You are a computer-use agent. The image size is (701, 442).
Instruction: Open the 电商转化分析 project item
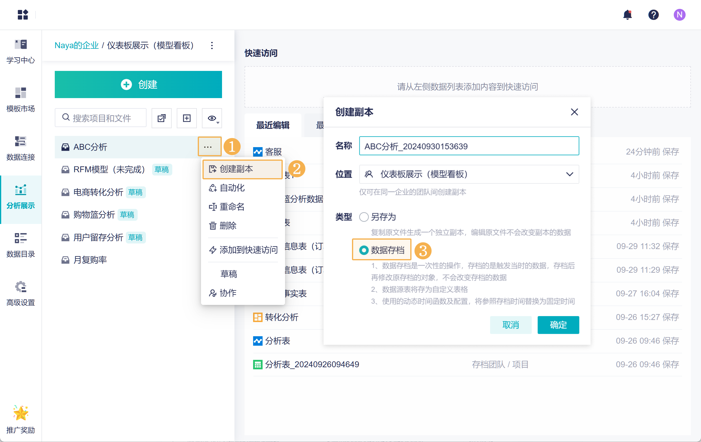pyautogui.click(x=98, y=192)
